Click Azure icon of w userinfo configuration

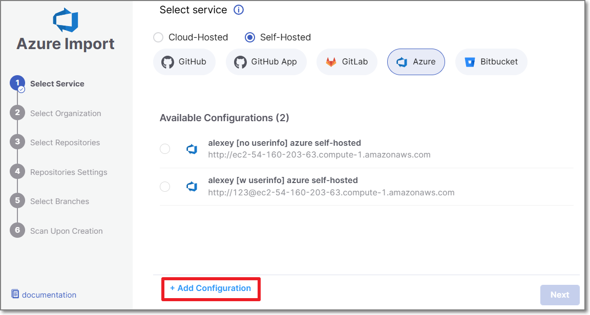click(x=192, y=187)
